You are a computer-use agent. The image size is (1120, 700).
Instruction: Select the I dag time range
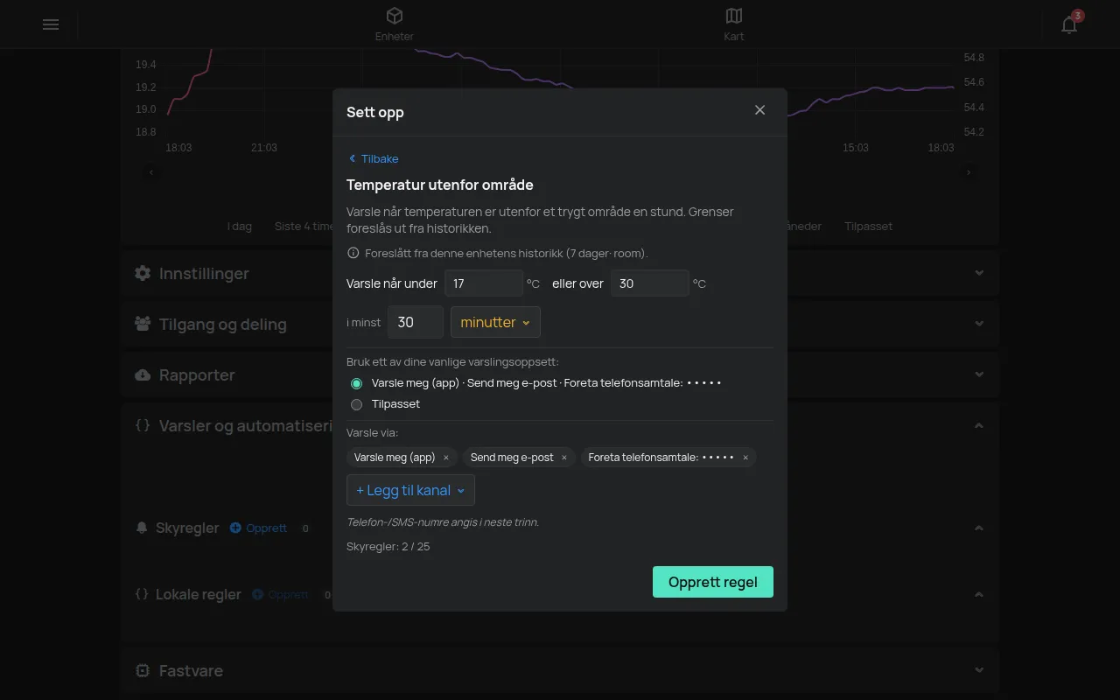pyautogui.click(x=239, y=226)
